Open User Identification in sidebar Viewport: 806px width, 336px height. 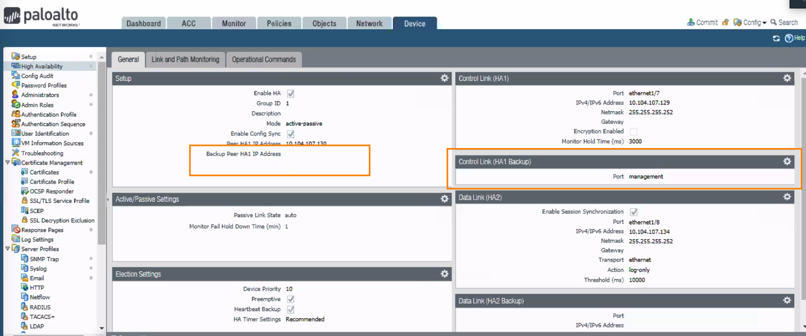click(45, 134)
